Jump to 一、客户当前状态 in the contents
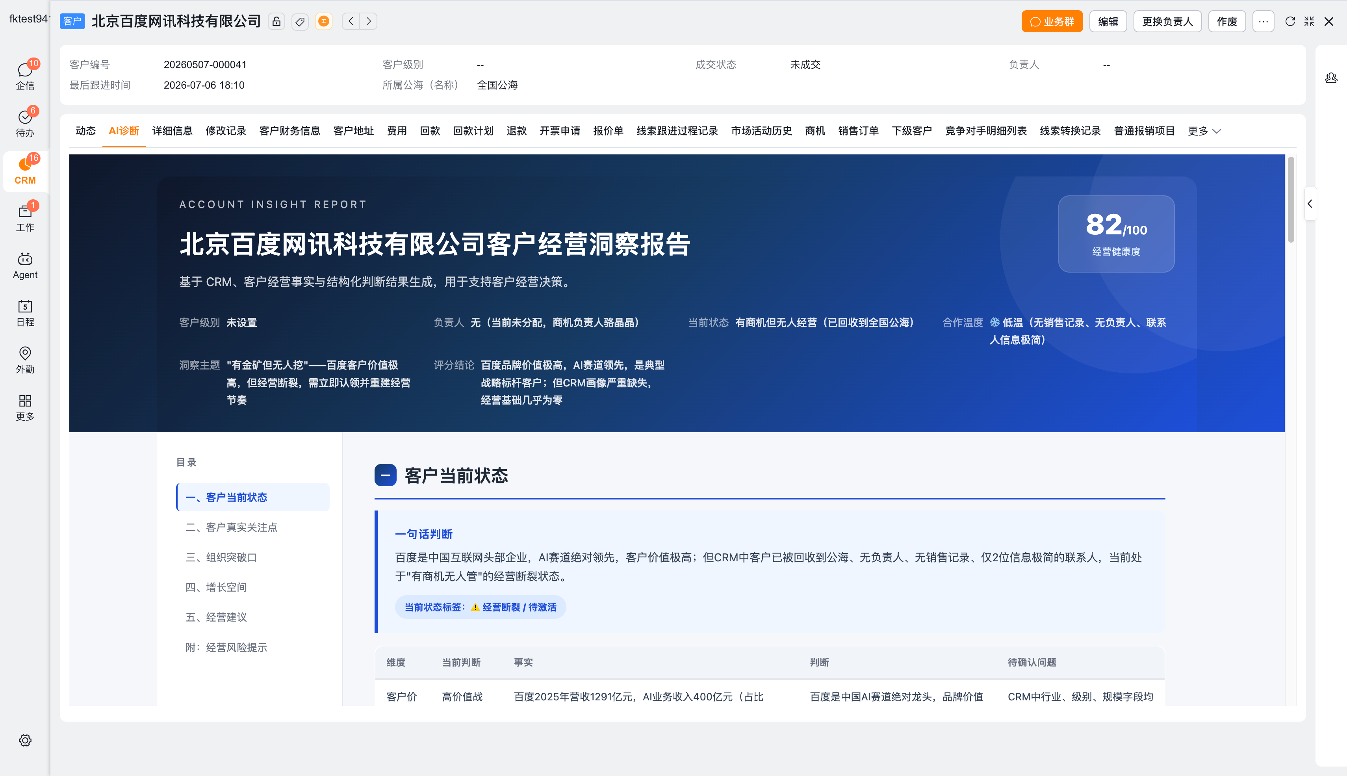1347x776 pixels. 252,497
